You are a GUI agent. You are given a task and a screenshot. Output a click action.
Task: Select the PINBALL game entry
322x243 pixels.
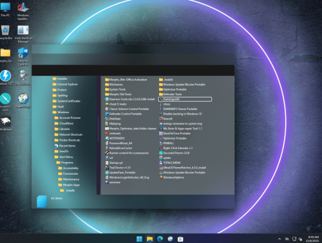pyautogui.click(x=166, y=143)
